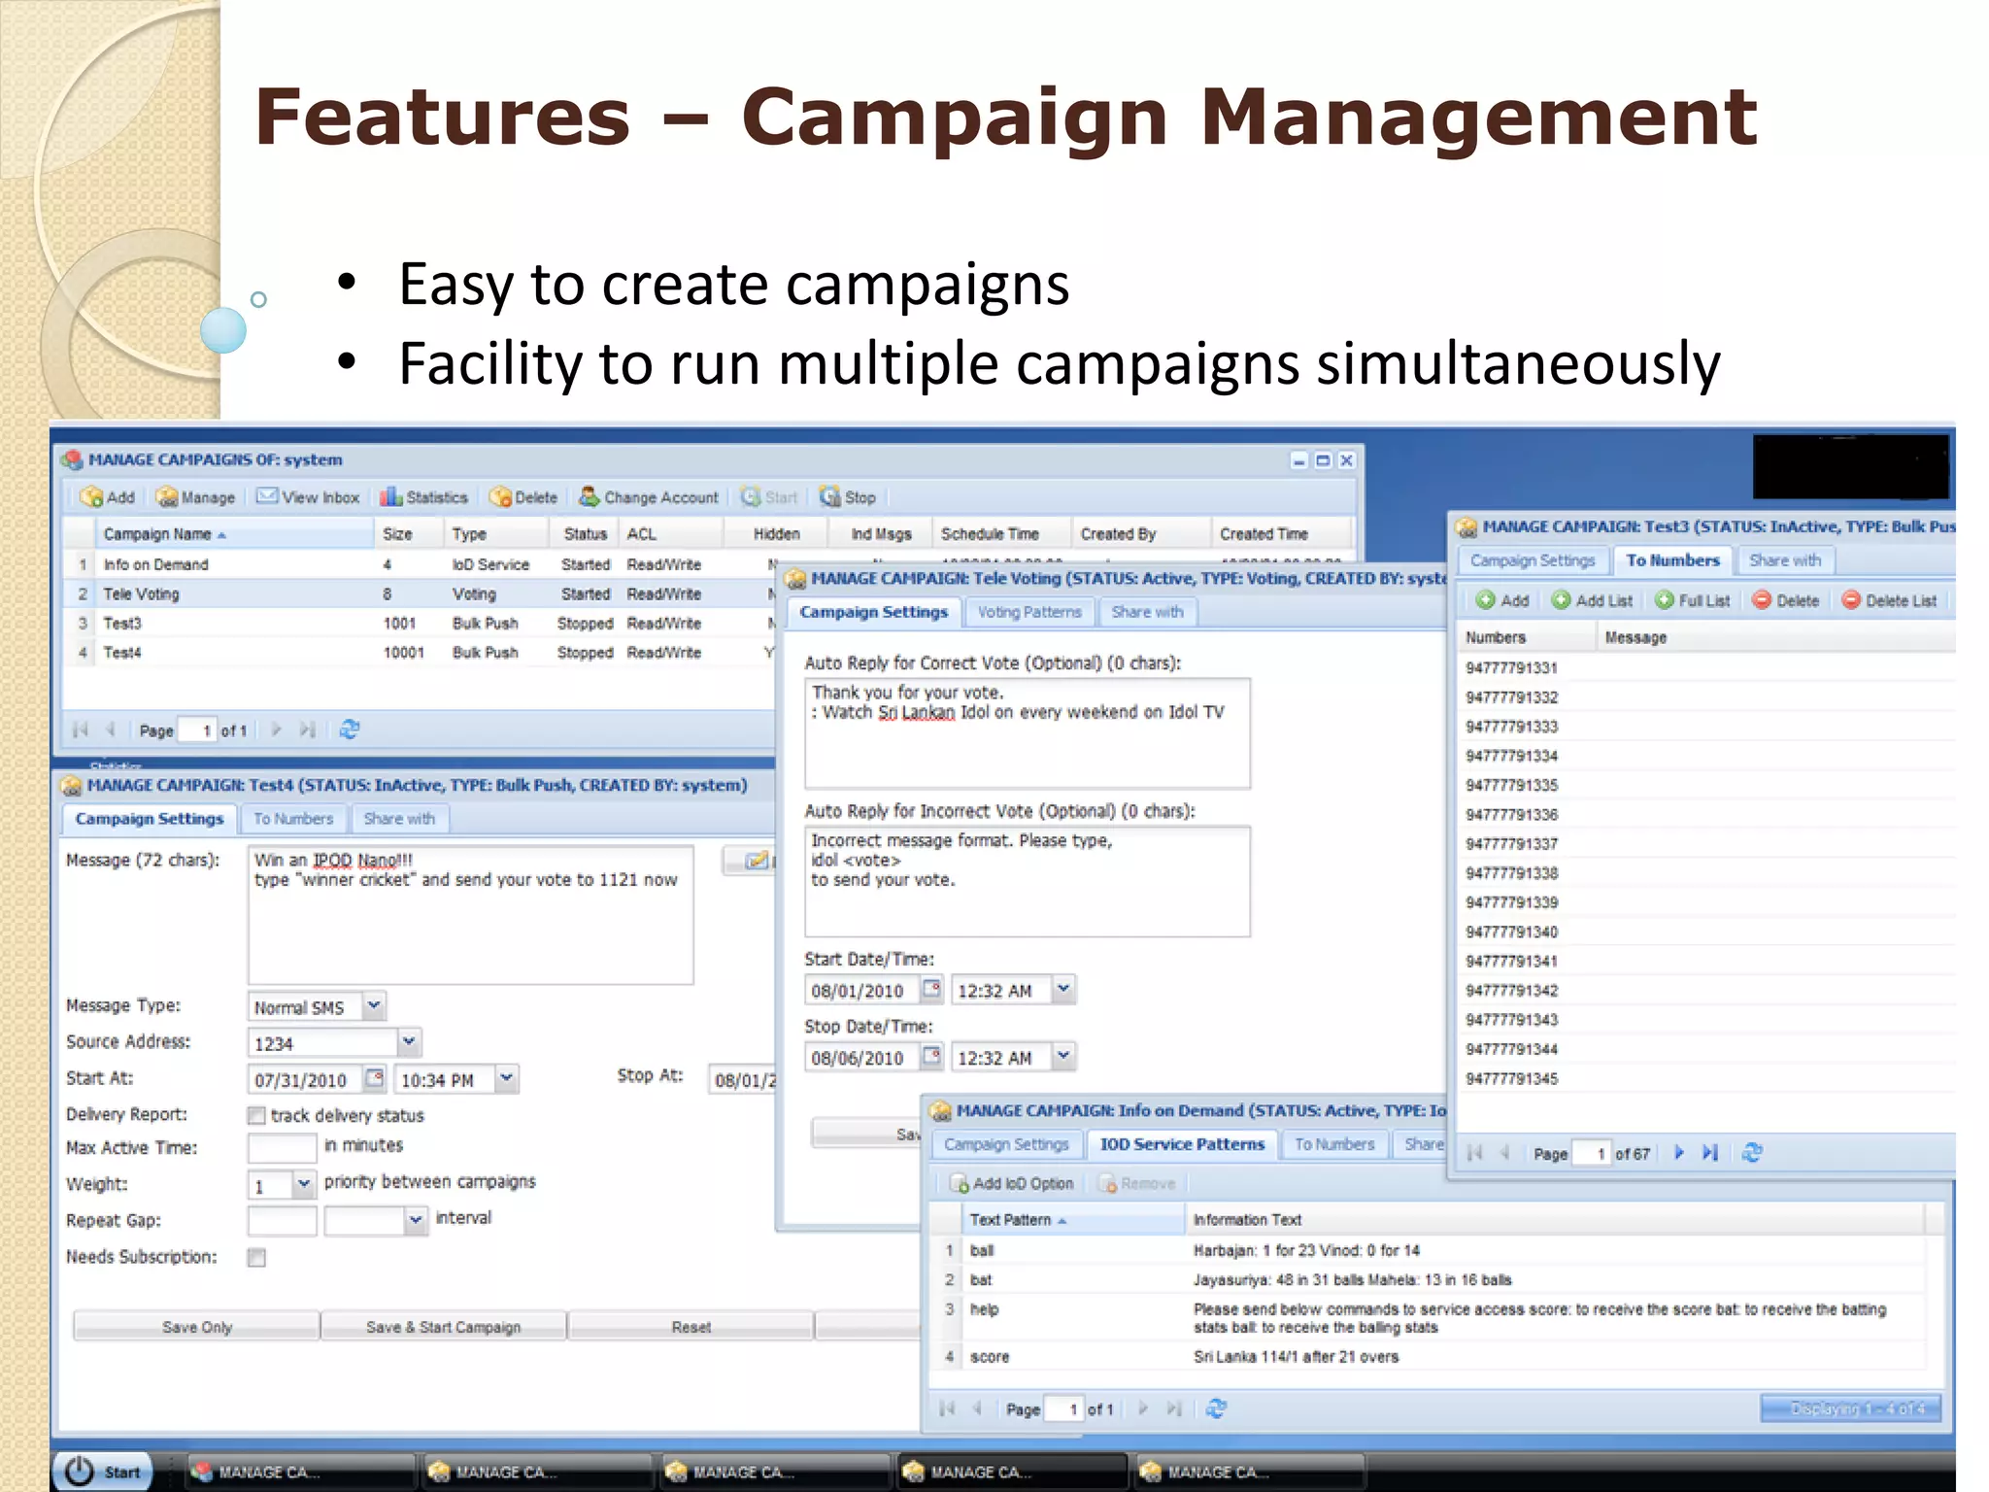Click the Test4 Message text area
This screenshot has height=1492, width=1989.
(x=471, y=915)
